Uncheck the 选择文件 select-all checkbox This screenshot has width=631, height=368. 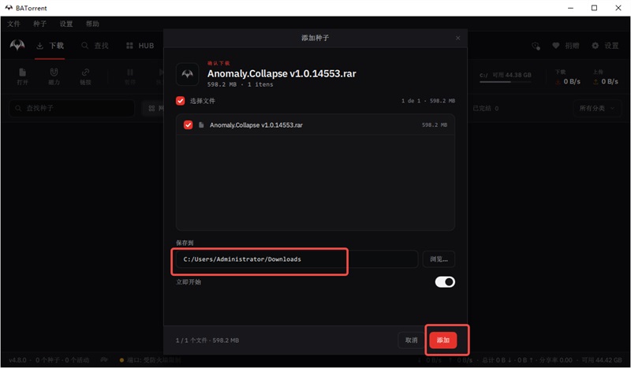pyautogui.click(x=181, y=101)
